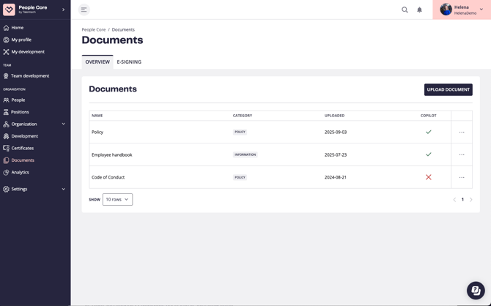Toggle Copilot red X for Code of Conduct

[x=429, y=177]
